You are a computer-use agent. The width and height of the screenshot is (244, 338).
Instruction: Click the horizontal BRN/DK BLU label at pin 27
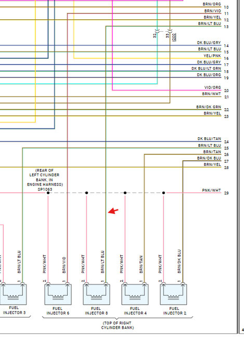209,158
